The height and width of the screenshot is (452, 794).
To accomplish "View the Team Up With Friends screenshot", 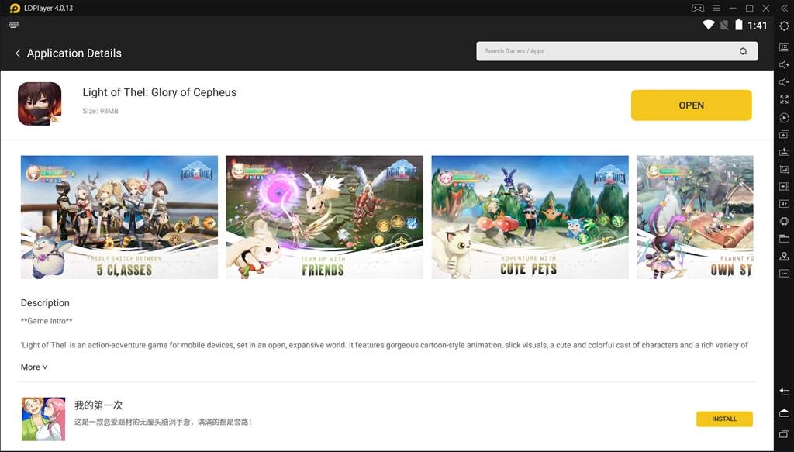I will [x=325, y=217].
